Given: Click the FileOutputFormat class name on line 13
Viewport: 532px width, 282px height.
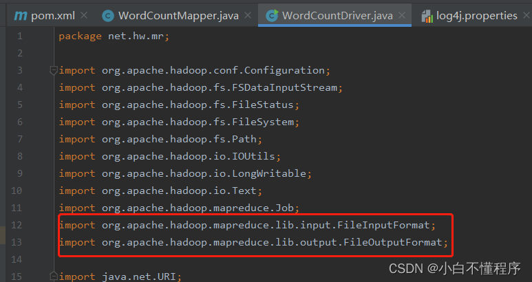Looking at the screenshot, I should point(393,242).
